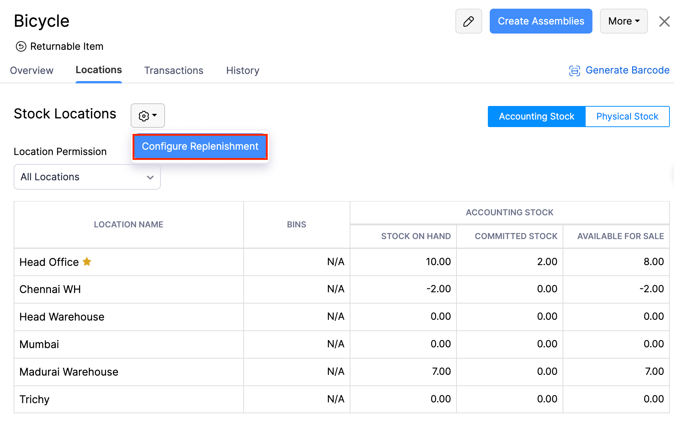Go to the Transactions tab
Image resolution: width=674 pixels, height=425 pixels.
click(174, 71)
